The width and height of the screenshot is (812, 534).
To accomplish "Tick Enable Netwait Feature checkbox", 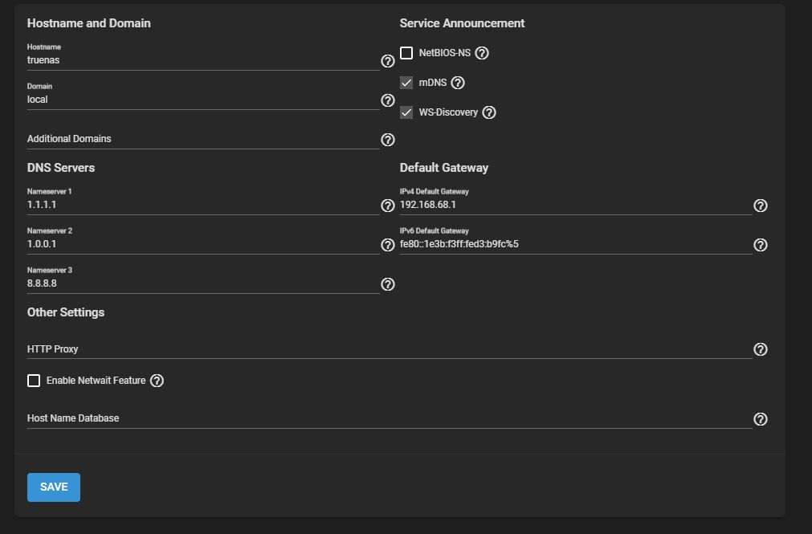I will click(34, 381).
